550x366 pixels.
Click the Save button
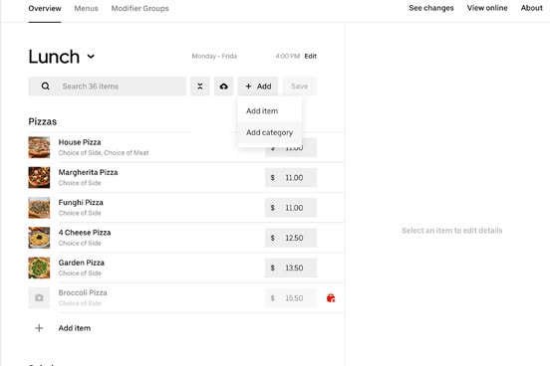300,87
